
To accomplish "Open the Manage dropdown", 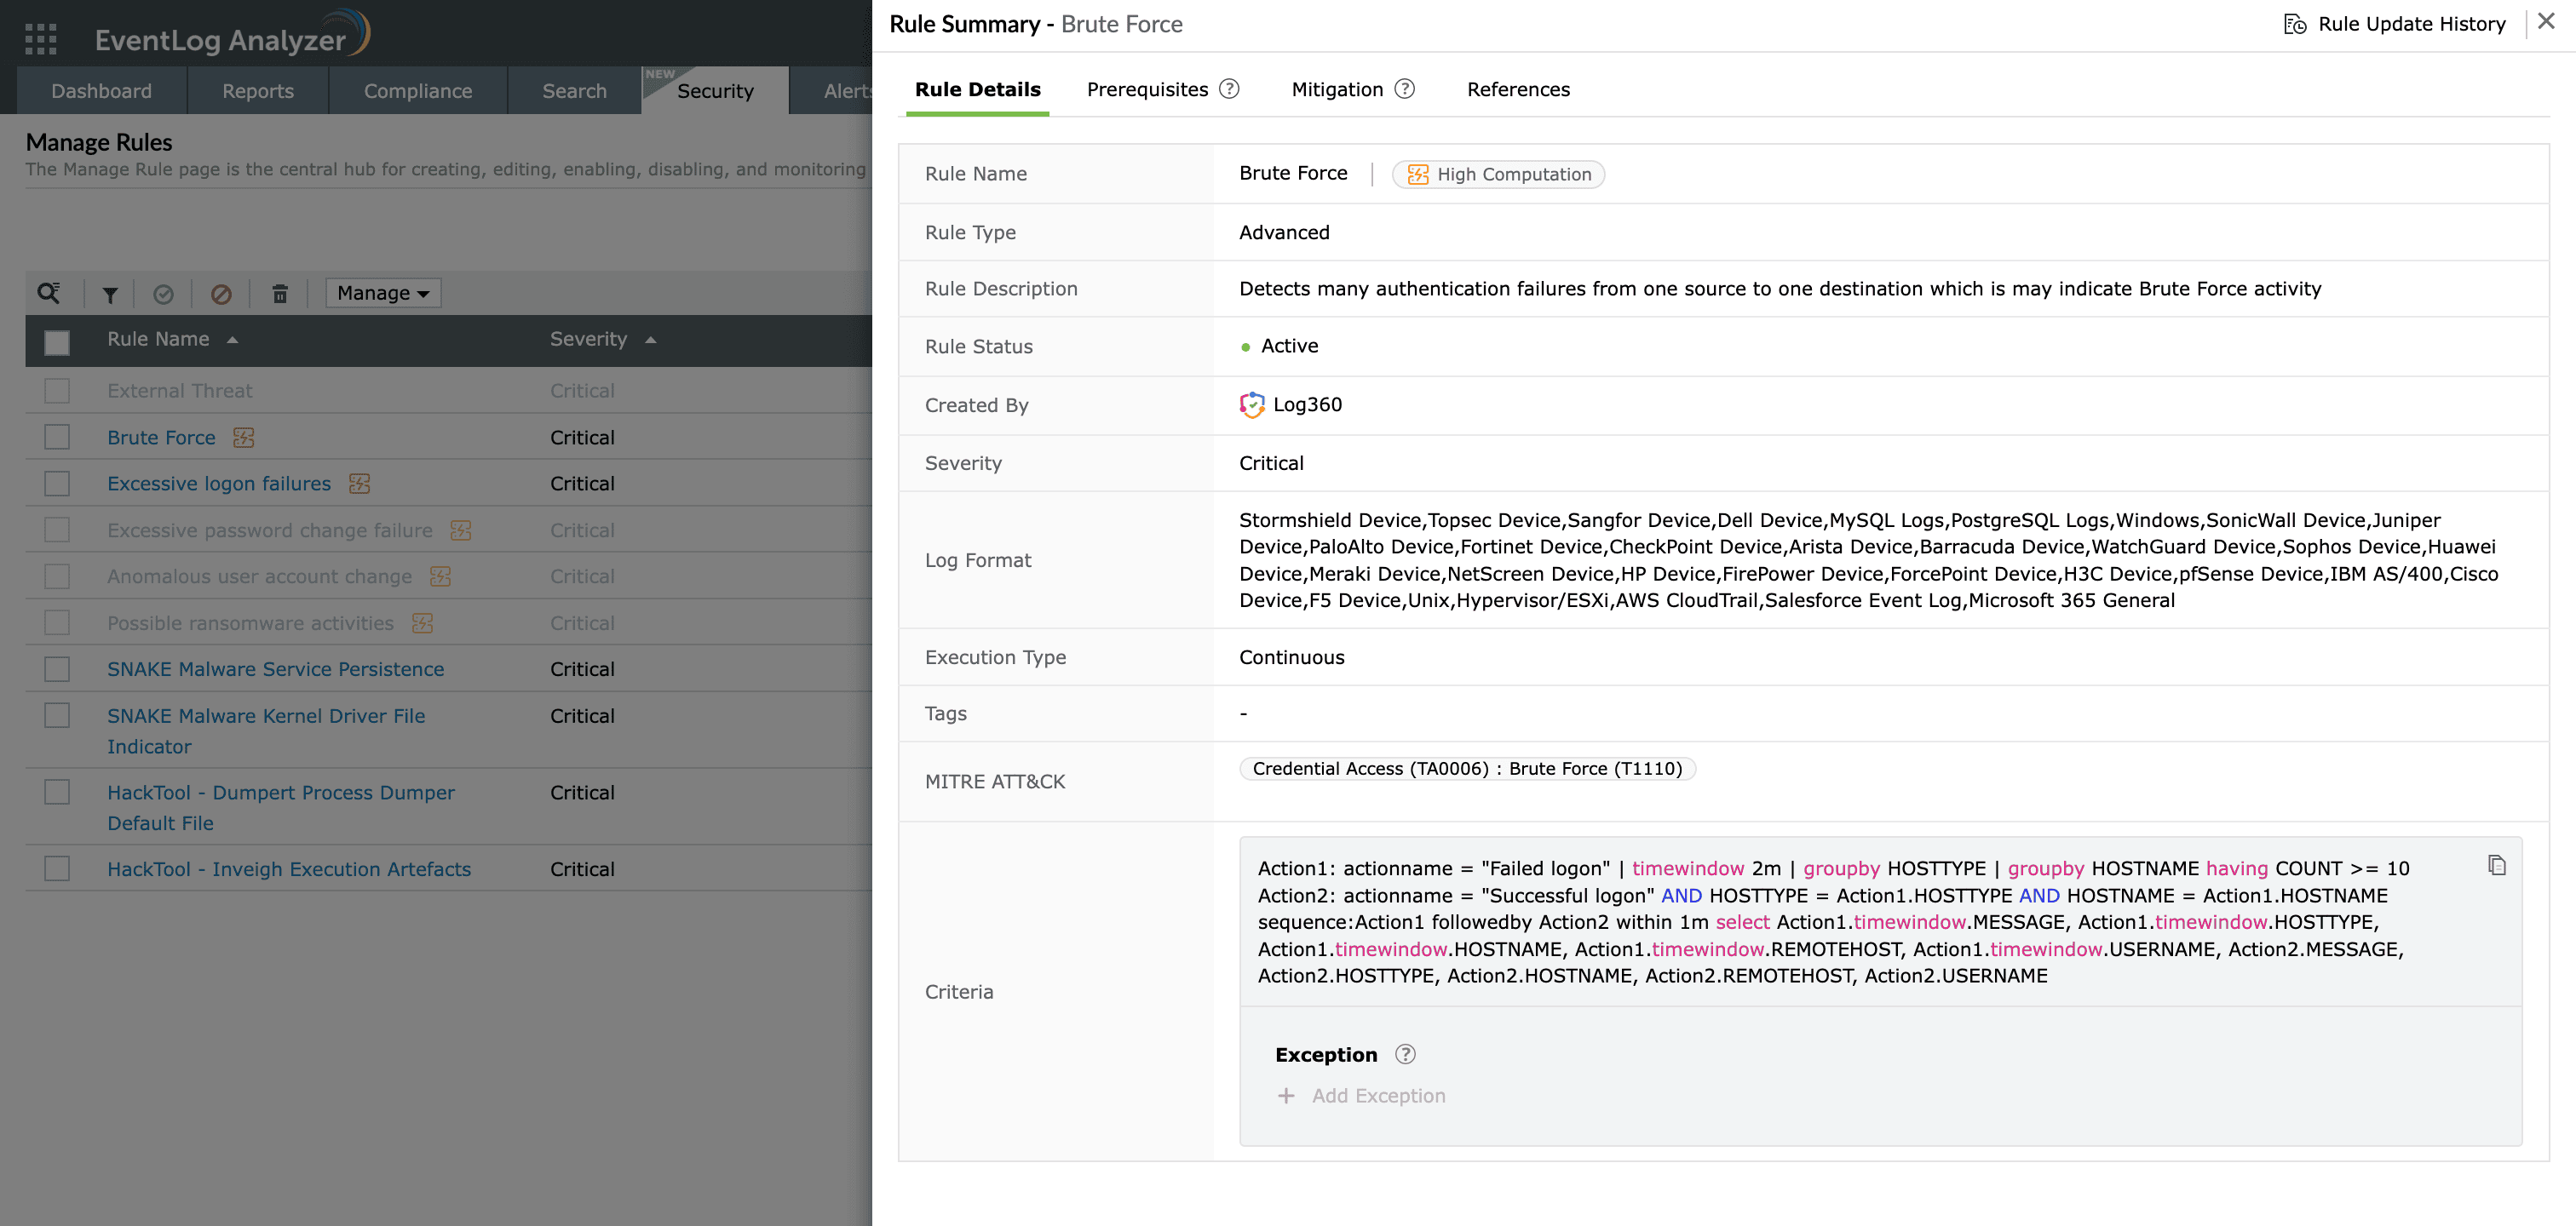I will pyautogui.click(x=383, y=293).
